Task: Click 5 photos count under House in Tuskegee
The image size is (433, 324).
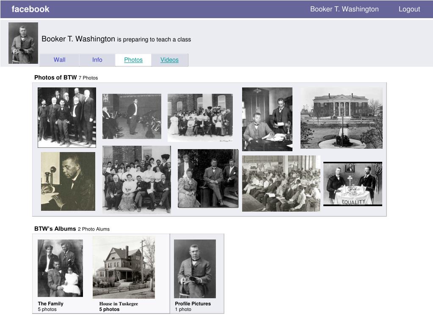Action: [109, 309]
